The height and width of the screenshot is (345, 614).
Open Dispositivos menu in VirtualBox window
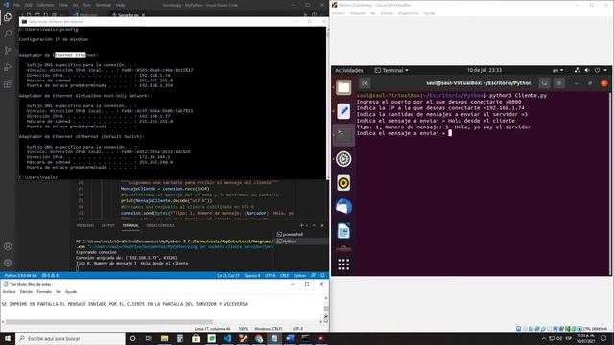pyautogui.click(x=409, y=13)
